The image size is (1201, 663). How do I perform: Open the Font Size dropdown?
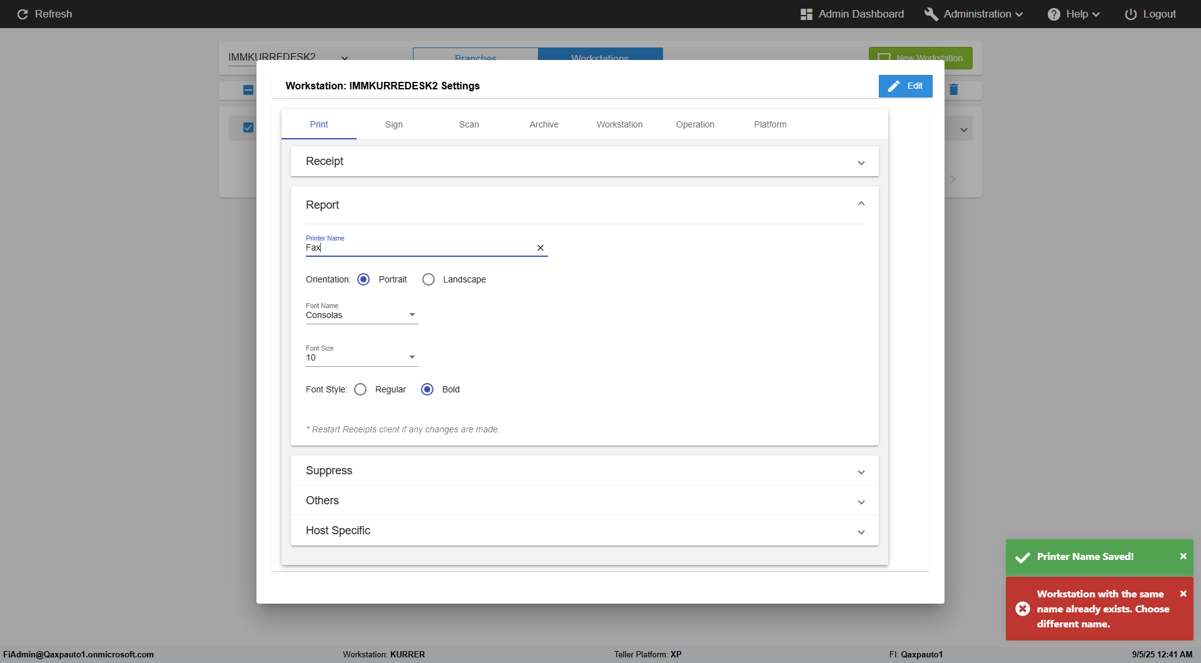point(362,357)
